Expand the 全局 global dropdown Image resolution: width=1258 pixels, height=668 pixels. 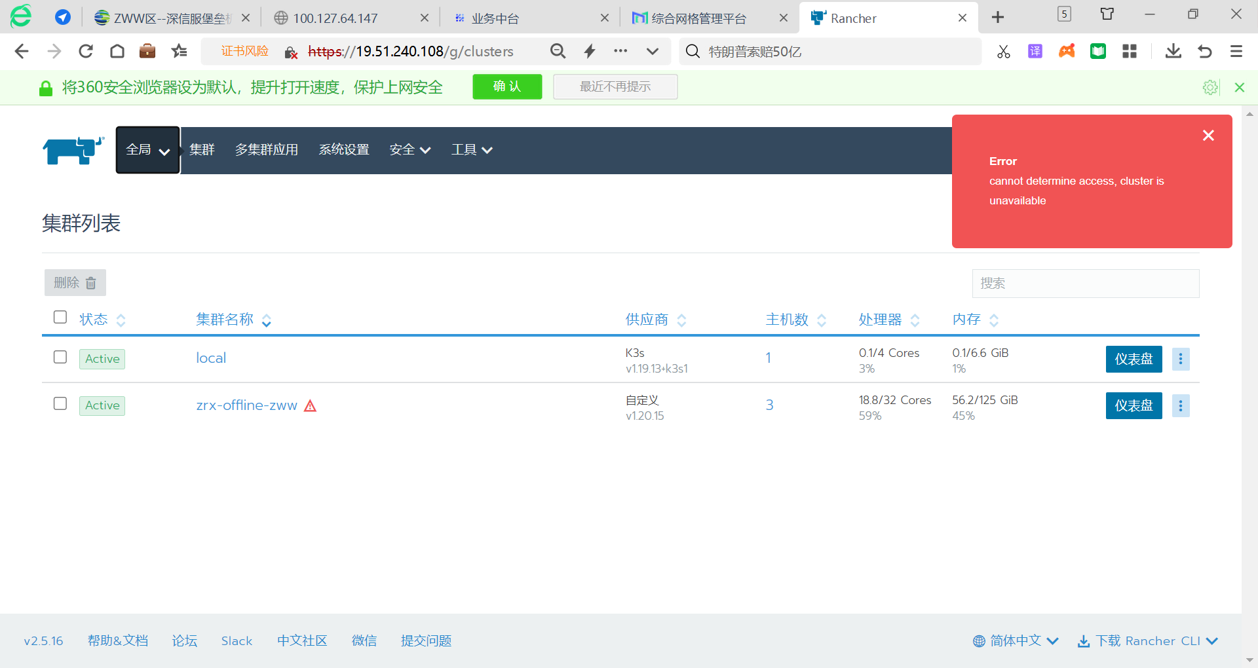pyautogui.click(x=147, y=150)
